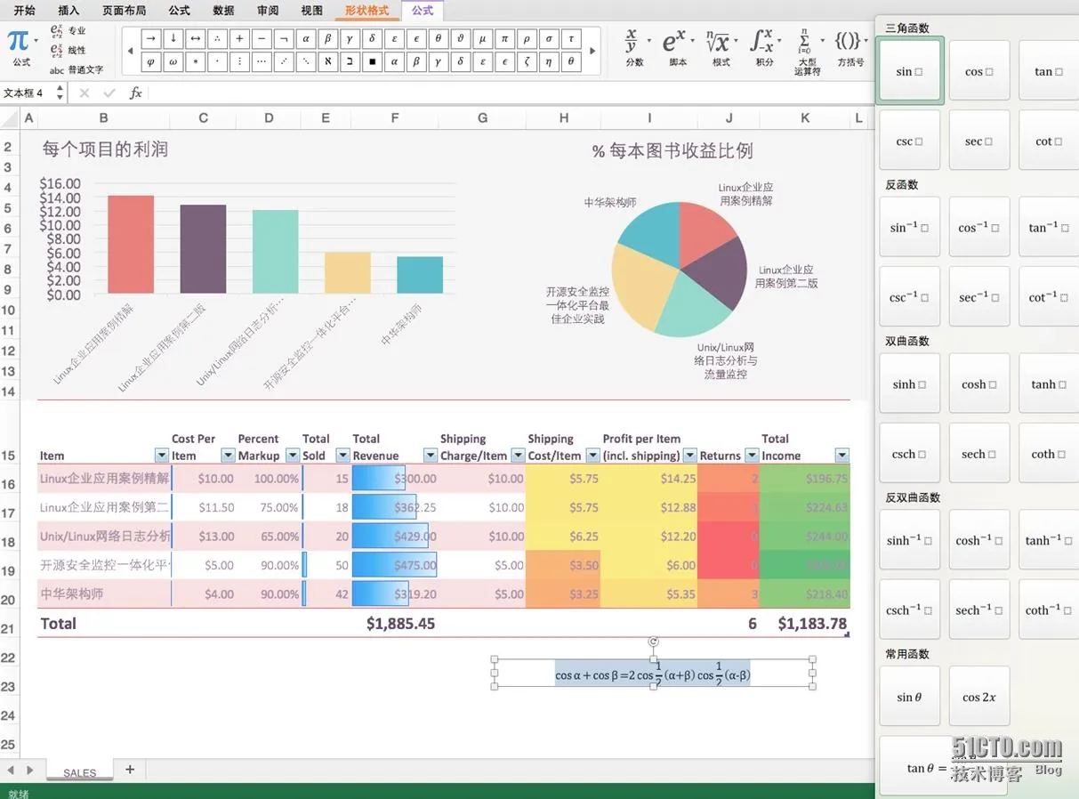The image size is (1079, 799).
Task: Click the 文本框 4 name box
Action: click(28, 93)
